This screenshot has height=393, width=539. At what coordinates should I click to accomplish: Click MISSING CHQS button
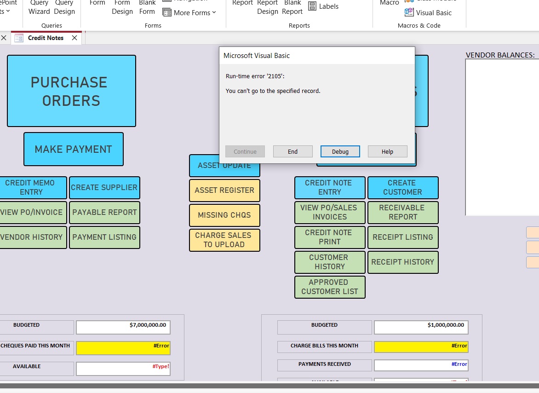[224, 215]
